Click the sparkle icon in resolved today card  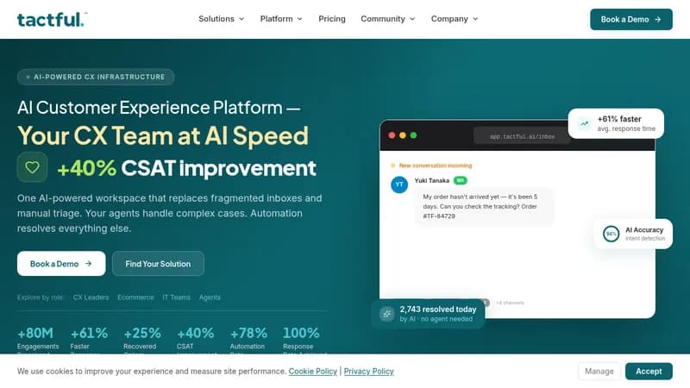click(386, 314)
